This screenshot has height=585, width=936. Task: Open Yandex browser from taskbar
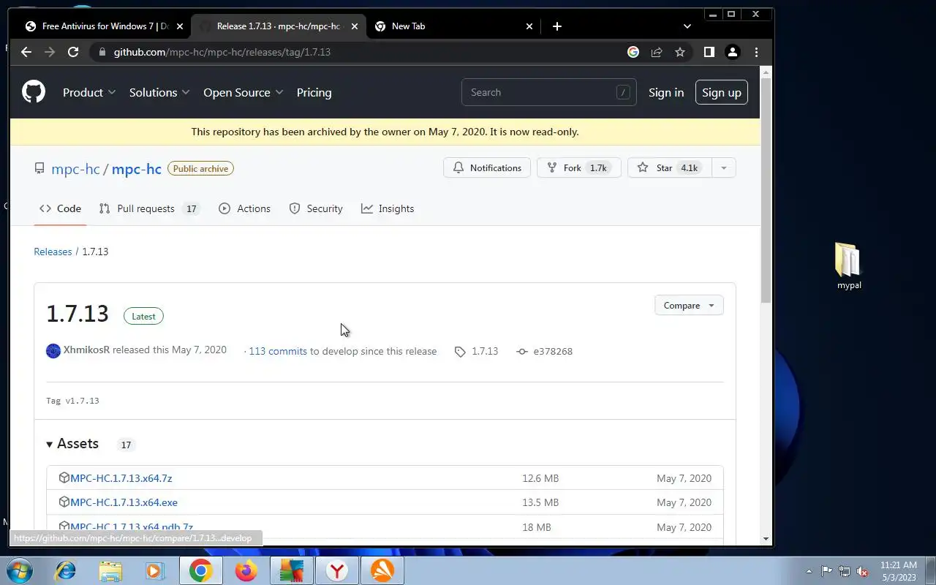336,570
